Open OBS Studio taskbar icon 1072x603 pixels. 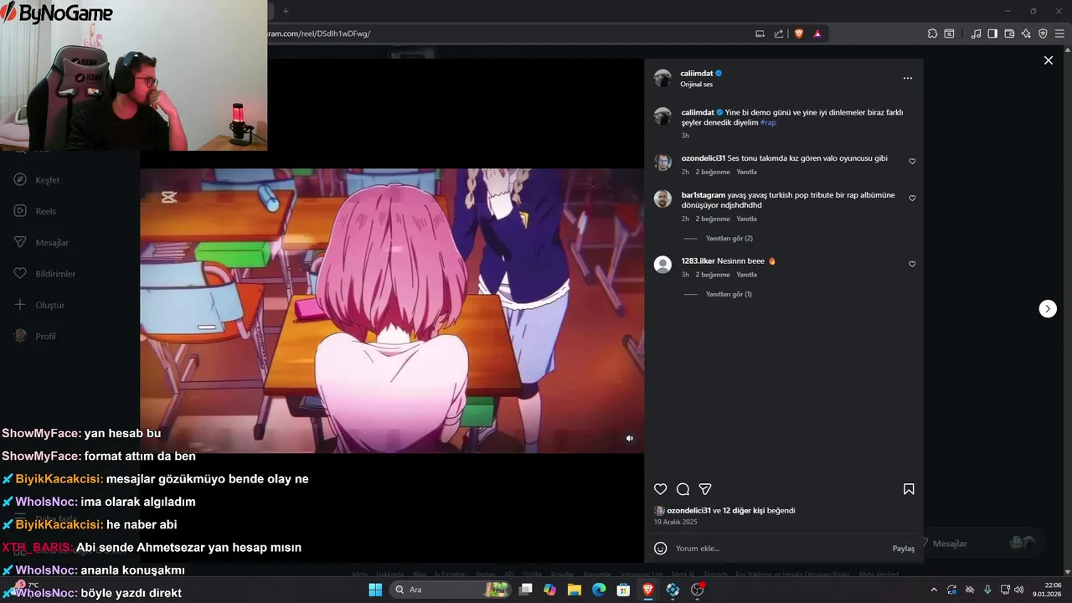[697, 590]
